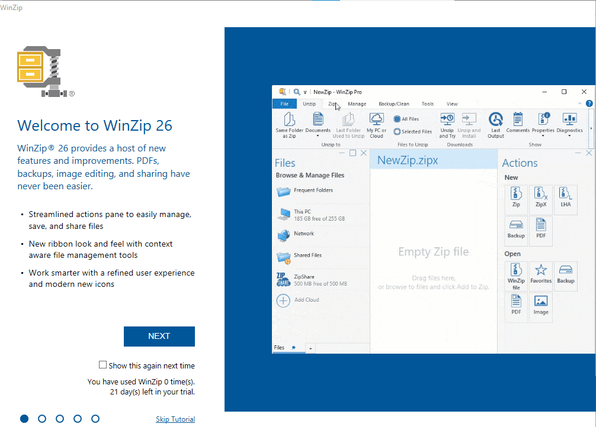Screen dimensions: 596x427
Task: Click the magnifier icon in title bar
Action: 297,92
